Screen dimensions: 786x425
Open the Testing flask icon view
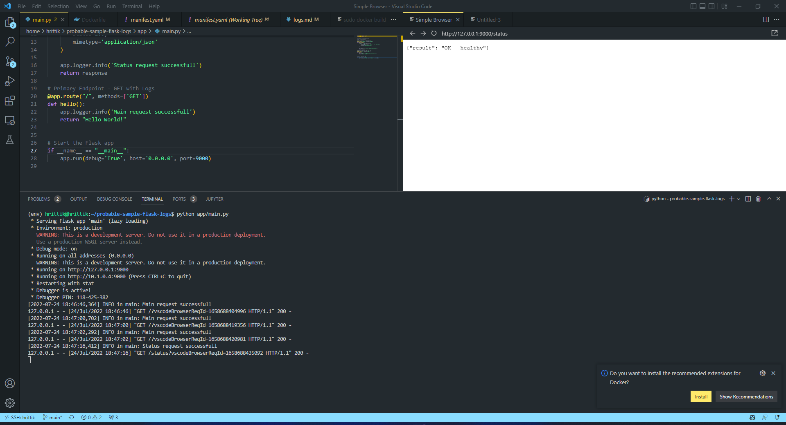tap(10, 140)
